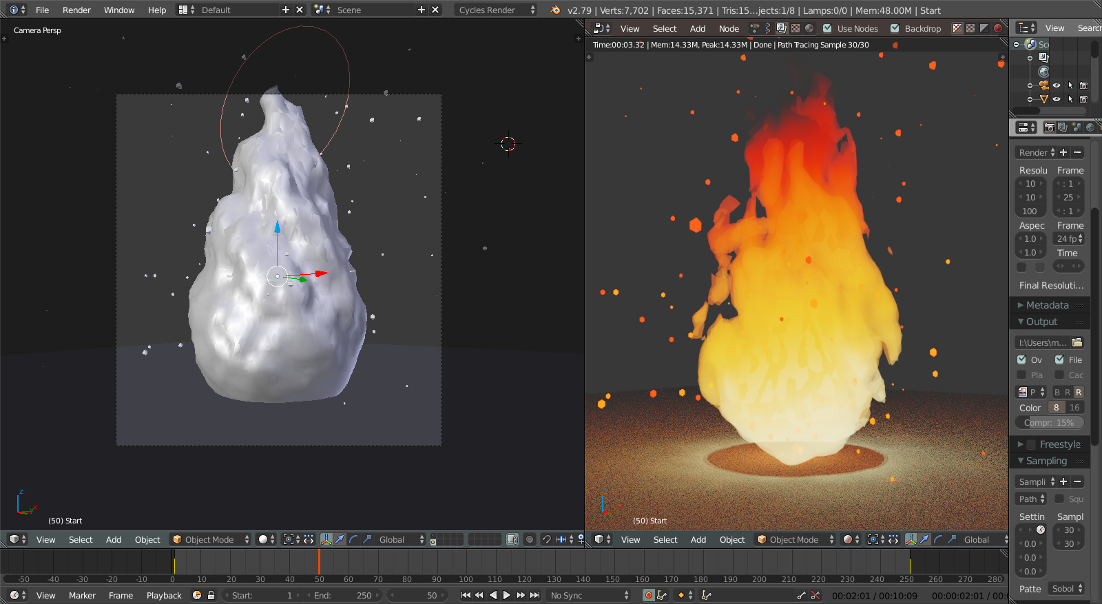This screenshot has height=604, width=1102.
Task: Click the red backdrop channel icon
Action: click(997, 28)
